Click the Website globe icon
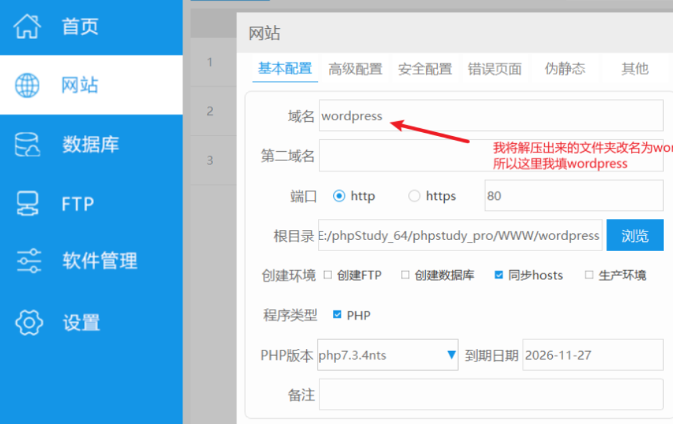 tap(28, 85)
